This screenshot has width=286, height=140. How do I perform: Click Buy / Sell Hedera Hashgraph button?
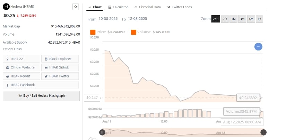point(41,96)
